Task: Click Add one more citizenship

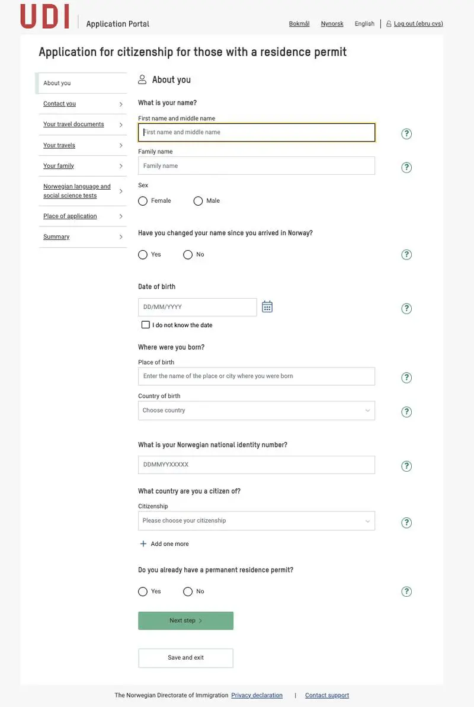Action: pos(164,543)
